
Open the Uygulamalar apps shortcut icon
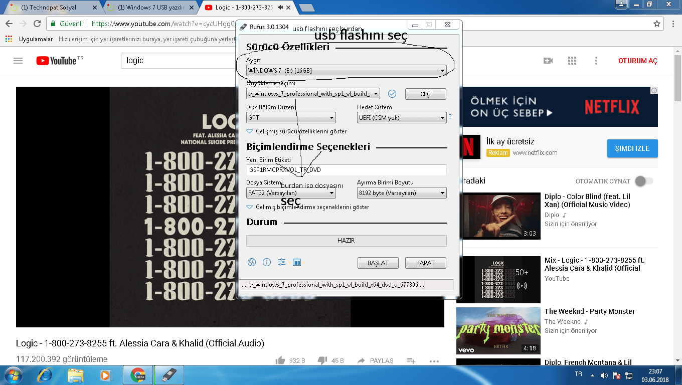tap(9, 39)
